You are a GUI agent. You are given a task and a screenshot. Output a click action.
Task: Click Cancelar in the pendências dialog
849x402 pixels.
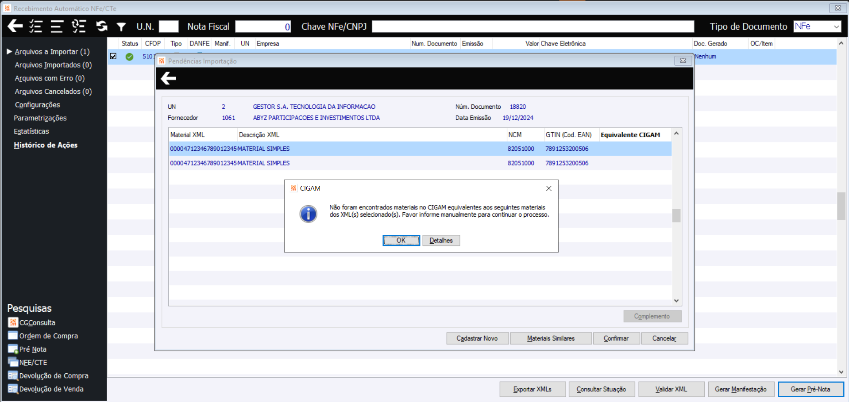click(x=664, y=338)
